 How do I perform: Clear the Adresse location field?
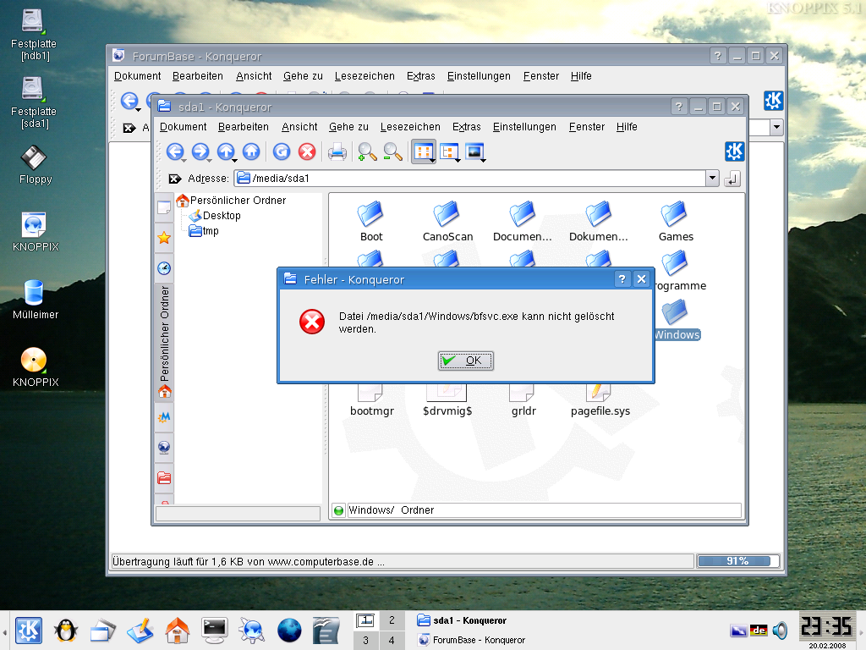(175, 179)
